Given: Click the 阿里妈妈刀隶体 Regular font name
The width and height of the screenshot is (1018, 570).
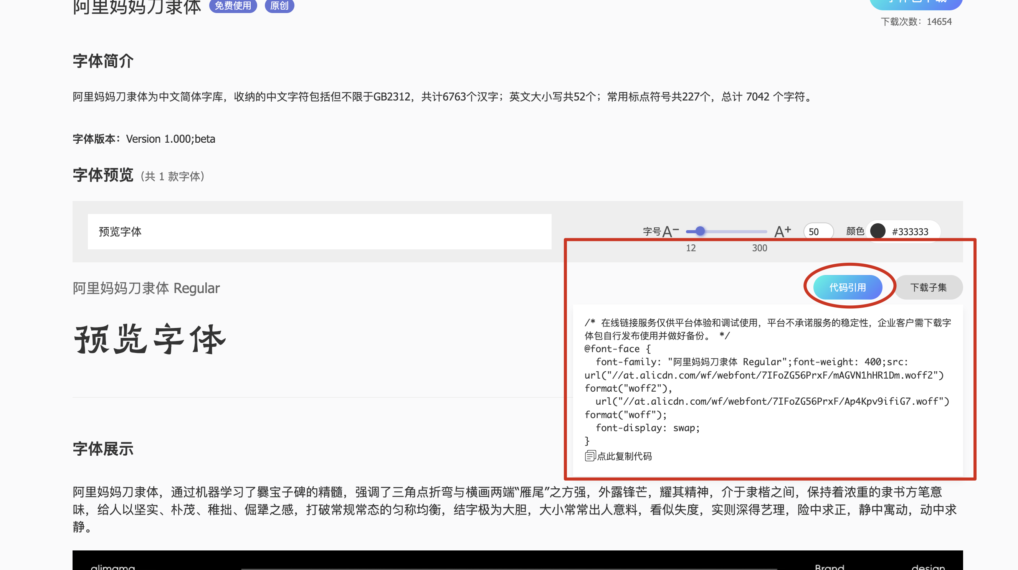Looking at the screenshot, I should [146, 288].
